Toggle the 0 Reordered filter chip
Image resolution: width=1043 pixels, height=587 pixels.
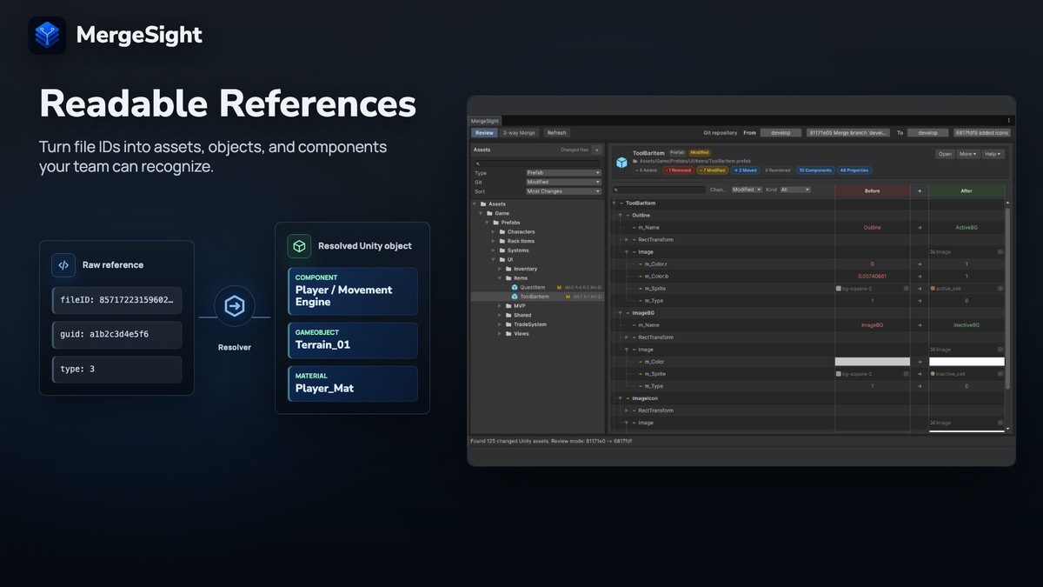778,170
